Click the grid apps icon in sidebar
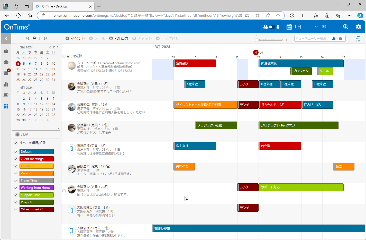Viewport: 366px width, 240px height. 6,106
